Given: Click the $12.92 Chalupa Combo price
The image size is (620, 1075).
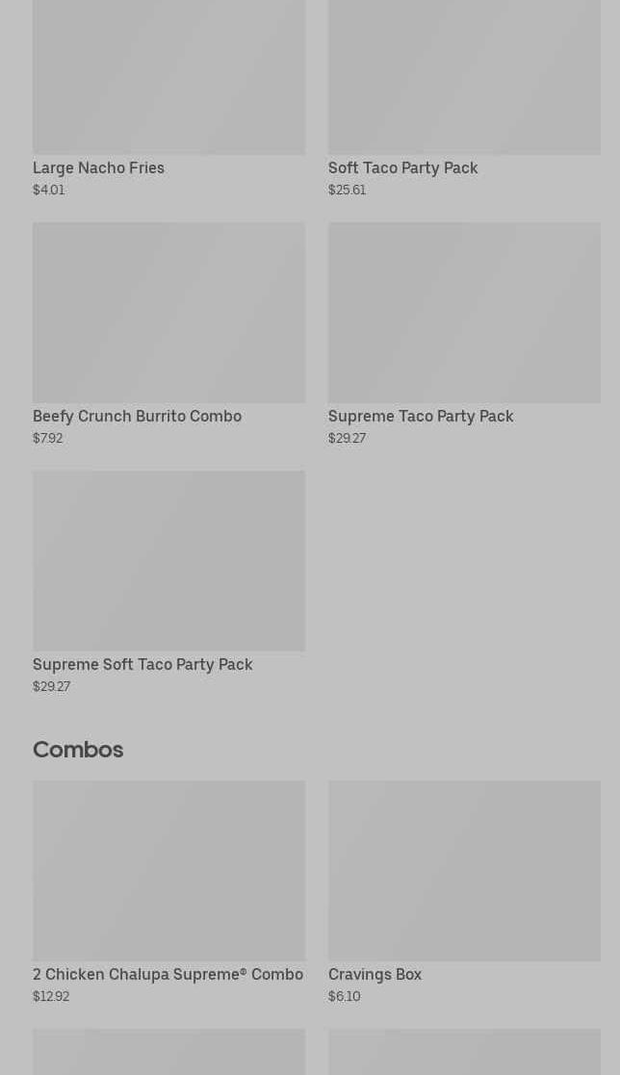Looking at the screenshot, I should point(51,996).
